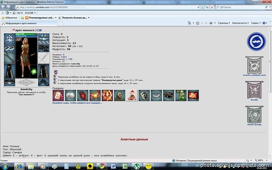Open the Photo Scrolls banner icon

click(x=254, y=115)
